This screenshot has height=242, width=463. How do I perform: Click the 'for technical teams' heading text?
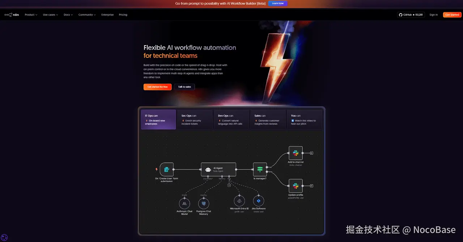point(170,56)
